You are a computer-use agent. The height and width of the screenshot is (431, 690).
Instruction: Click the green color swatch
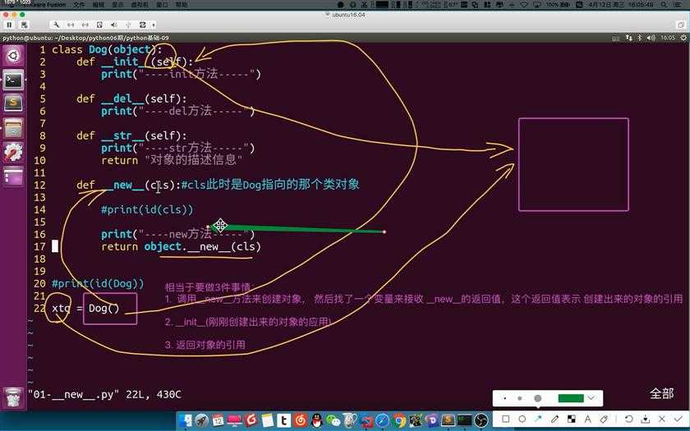[x=571, y=398]
